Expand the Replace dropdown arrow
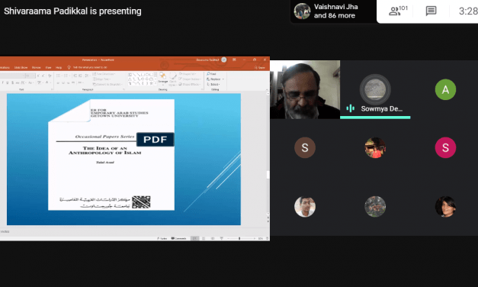Screen dimensions: 478x287 point(223,79)
